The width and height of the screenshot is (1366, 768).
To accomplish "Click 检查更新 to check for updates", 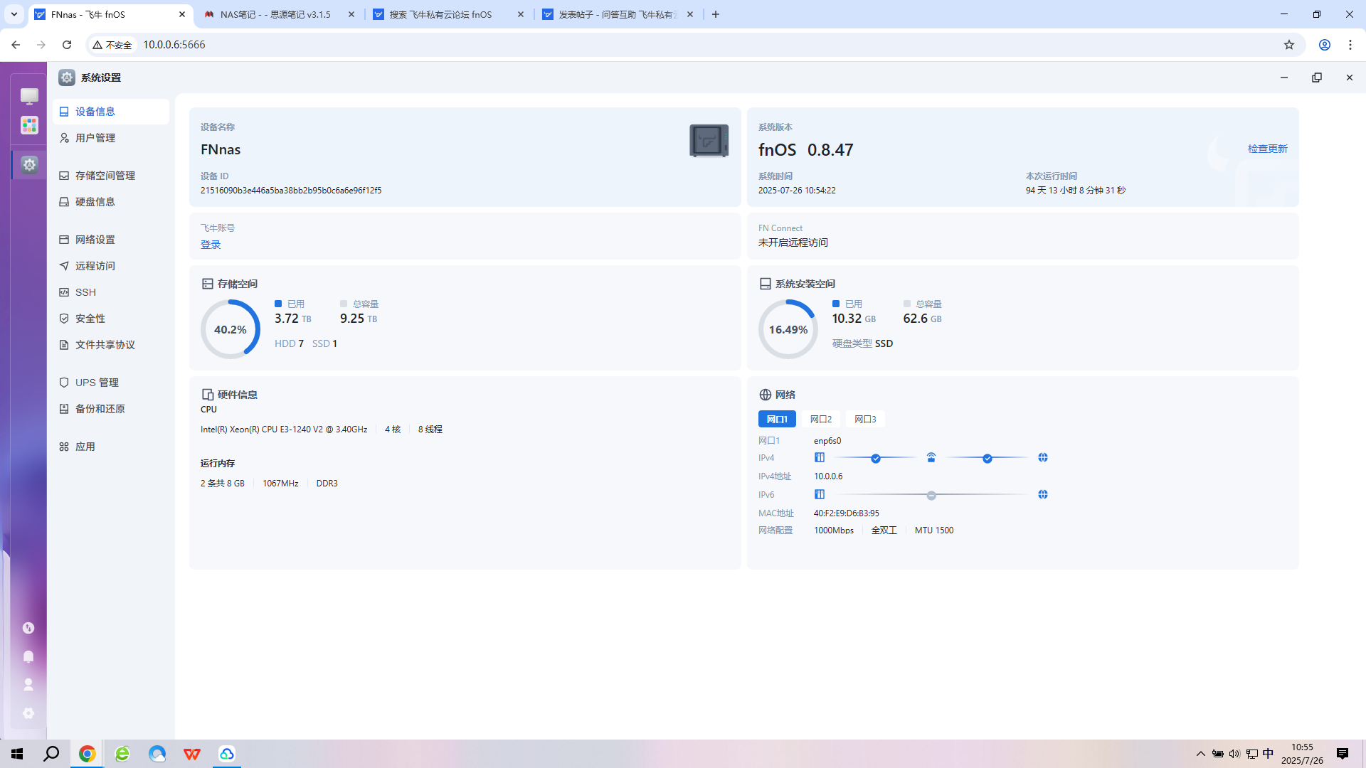I will click(1267, 149).
